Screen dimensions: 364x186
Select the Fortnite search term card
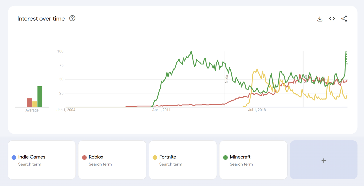click(x=183, y=160)
